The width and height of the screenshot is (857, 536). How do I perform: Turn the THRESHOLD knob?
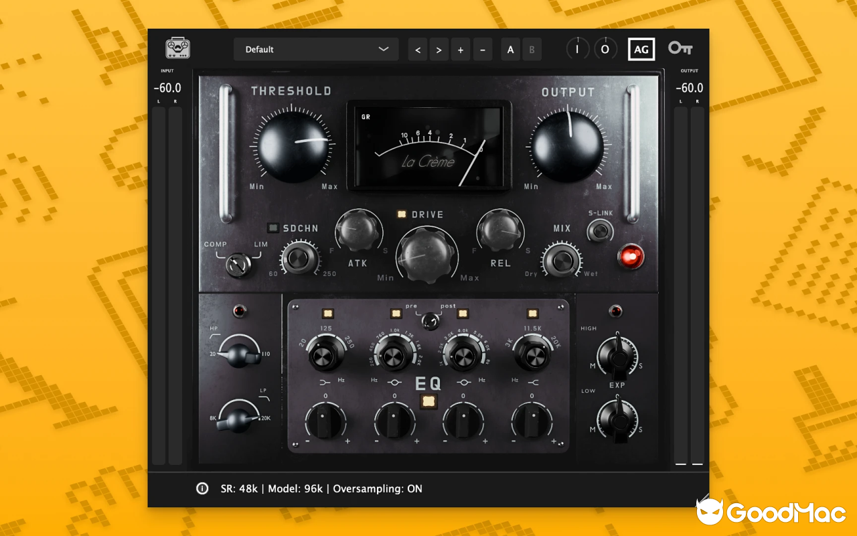click(x=293, y=145)
